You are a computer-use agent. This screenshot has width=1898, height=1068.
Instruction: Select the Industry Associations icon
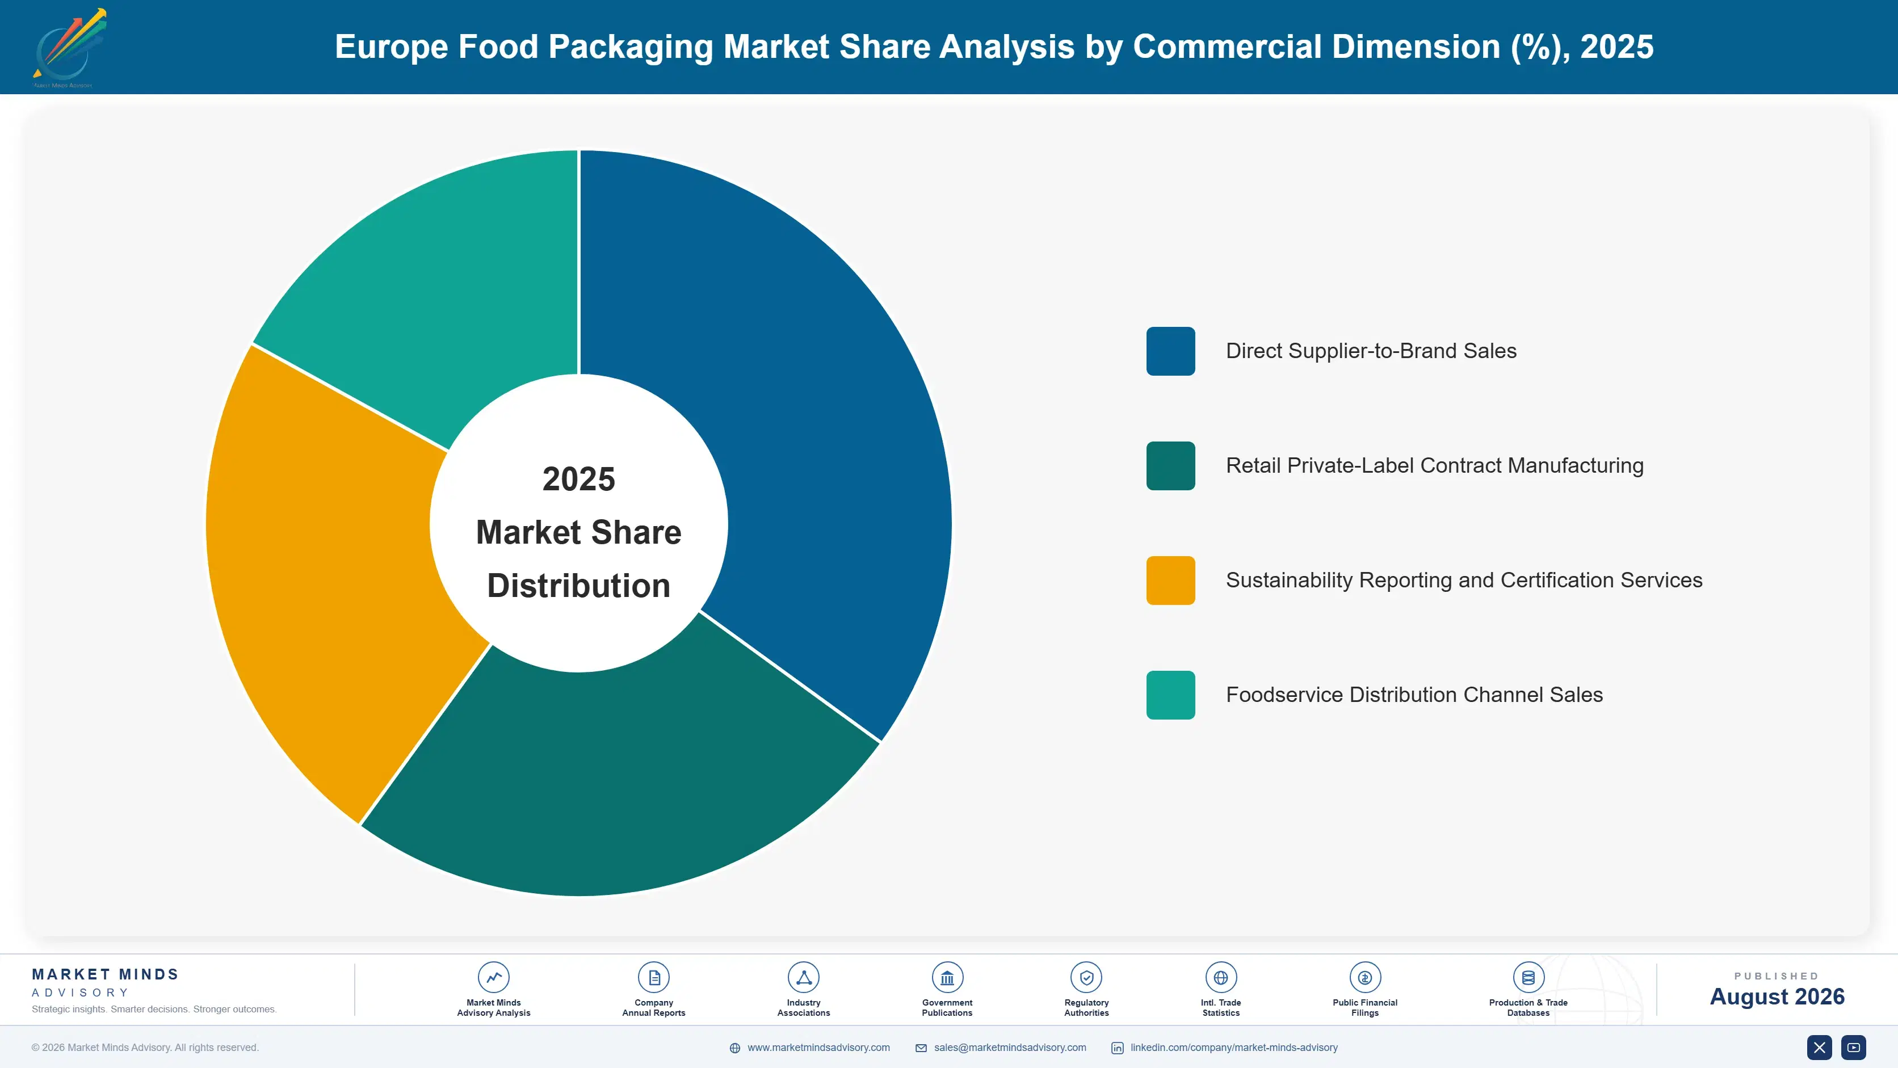pos(803,977)
